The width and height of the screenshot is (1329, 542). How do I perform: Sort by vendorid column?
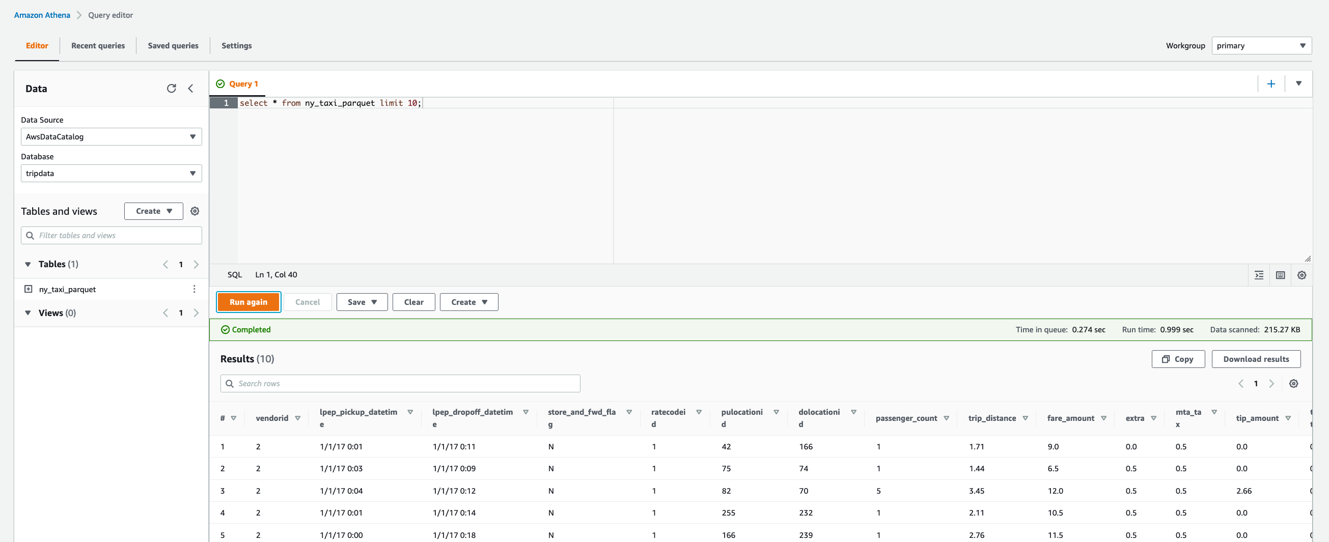298,418
